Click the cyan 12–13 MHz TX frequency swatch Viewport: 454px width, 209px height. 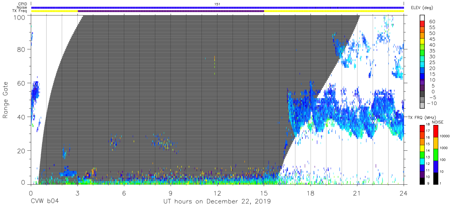click(x=423, y=161)
